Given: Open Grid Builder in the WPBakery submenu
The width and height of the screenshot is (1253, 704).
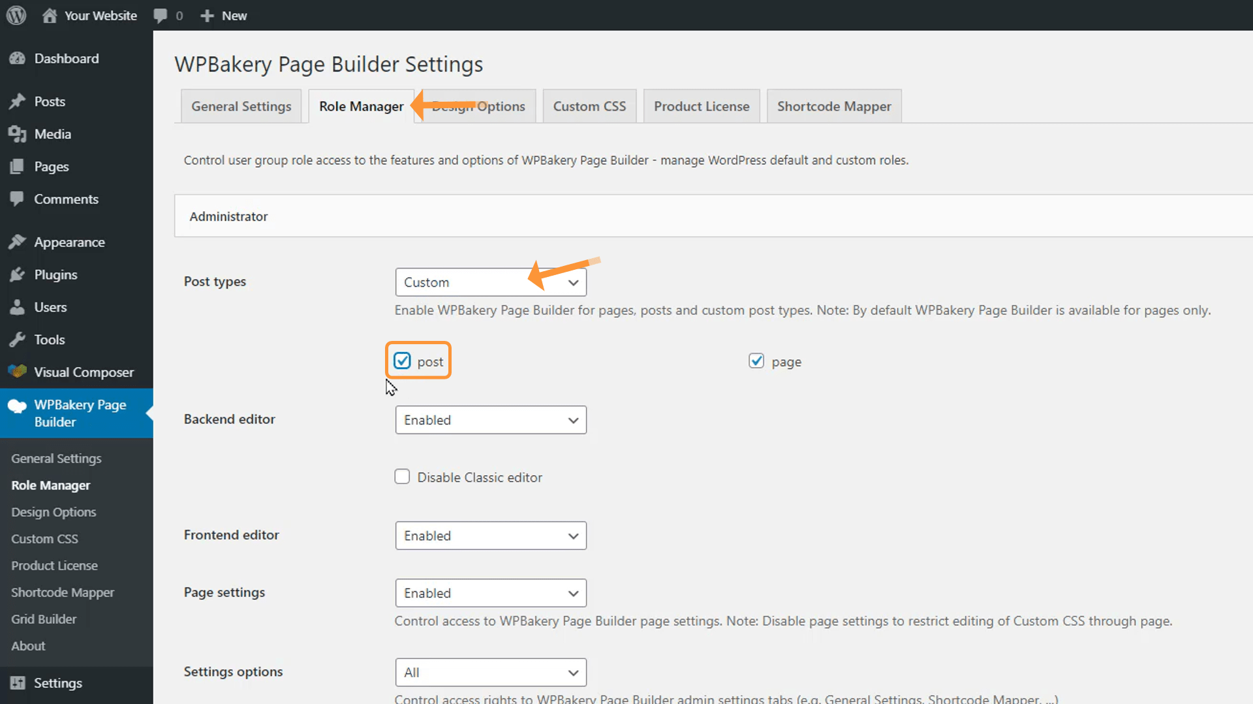Looking at the screenshot, I should coord(44,619).
